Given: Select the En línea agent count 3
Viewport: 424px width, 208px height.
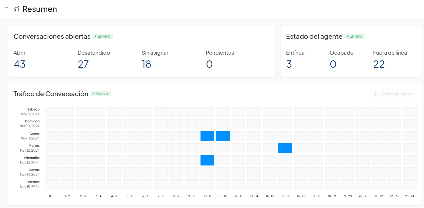Looking at the screenshot, I should click(x=289, y=64).
